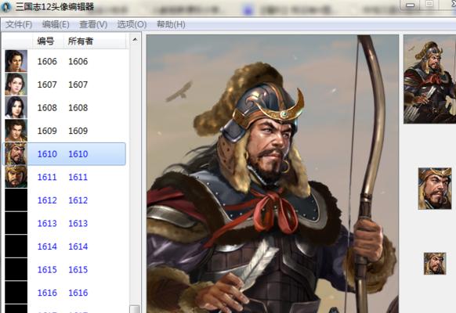Click number 1608 in 编号 column
Viewport: 456px width, 313px height.
point(47,108)
